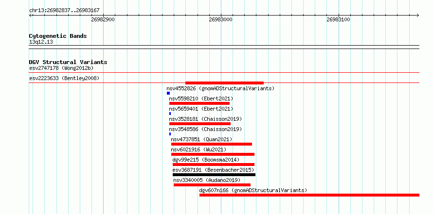Image resolution: width=433 pixels, height=214 pixels.
Task: Click red bar for nsv3340005
Action: [x=212, y=185]
